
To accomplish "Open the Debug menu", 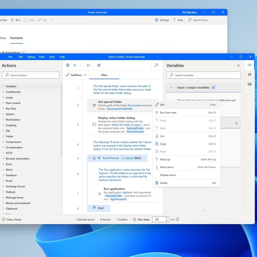I will 31,57.
